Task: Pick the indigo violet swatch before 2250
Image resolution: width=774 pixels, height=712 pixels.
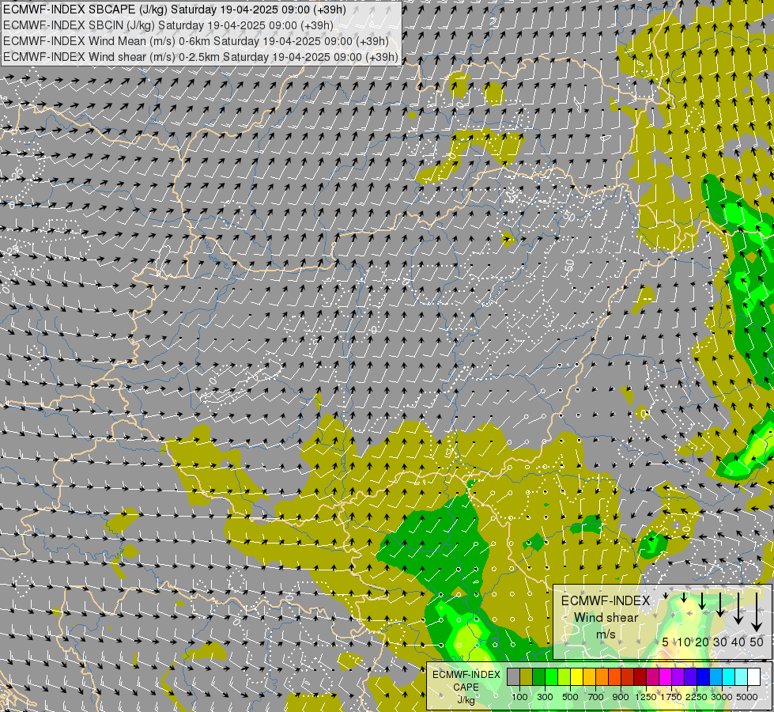Action: pyautogui.click(x=691, y=677)
